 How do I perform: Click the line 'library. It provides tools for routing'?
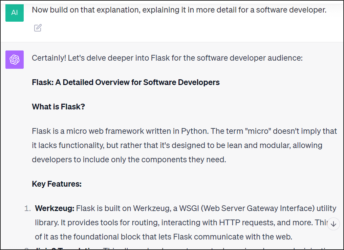tap(181, 223)
